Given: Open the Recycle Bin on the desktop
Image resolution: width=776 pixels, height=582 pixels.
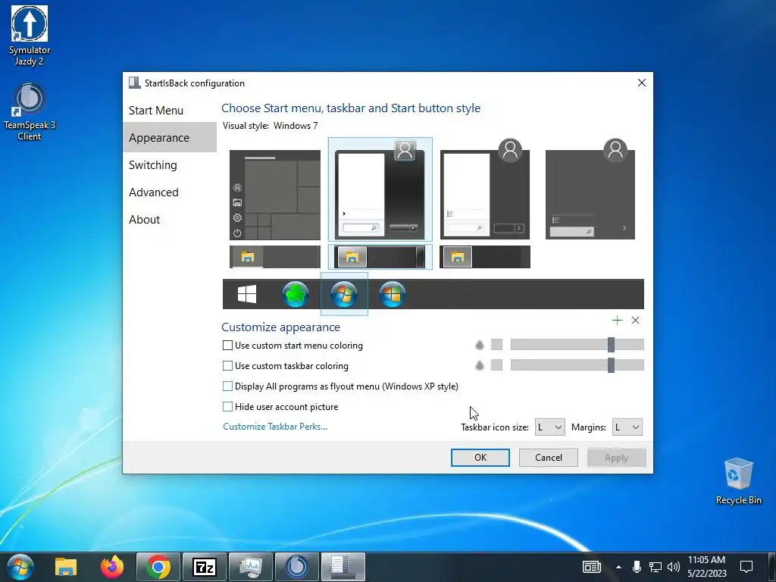Looking at the screenshot, I should pyautogui.click(x=738, y=480).
